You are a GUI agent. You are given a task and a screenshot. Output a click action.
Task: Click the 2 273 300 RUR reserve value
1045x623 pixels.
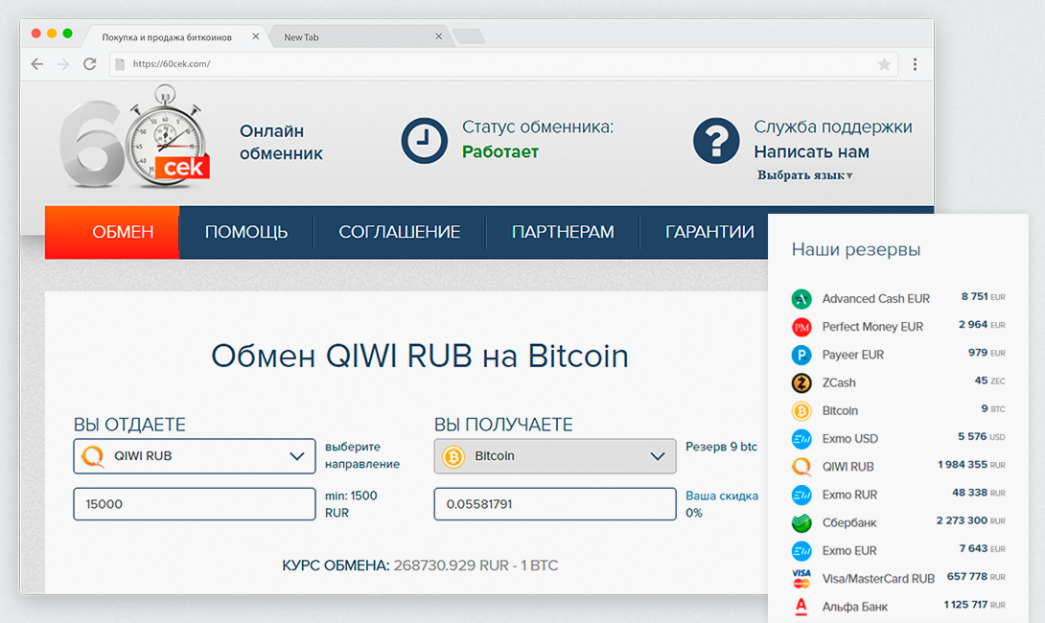coord(970,520)
